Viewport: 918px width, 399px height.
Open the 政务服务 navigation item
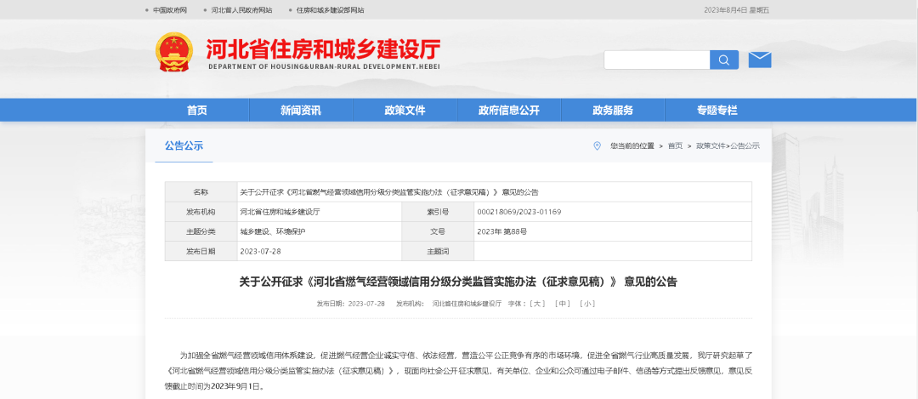click(x=613, y=111)
